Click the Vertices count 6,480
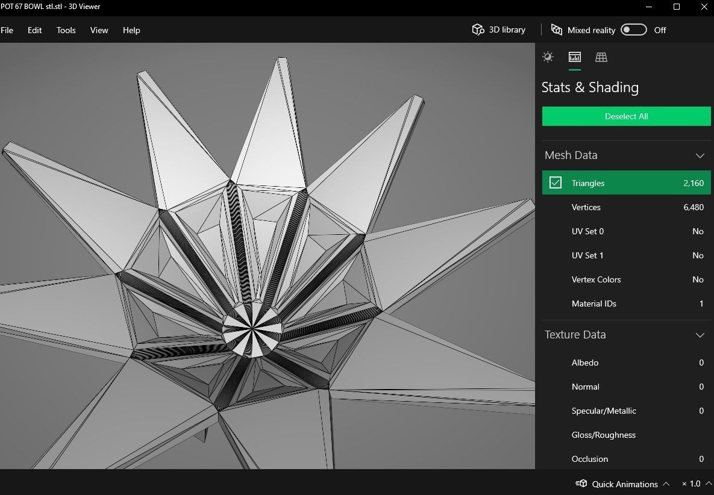This screenshot has height=495, width=714. [x=694, y=207]
